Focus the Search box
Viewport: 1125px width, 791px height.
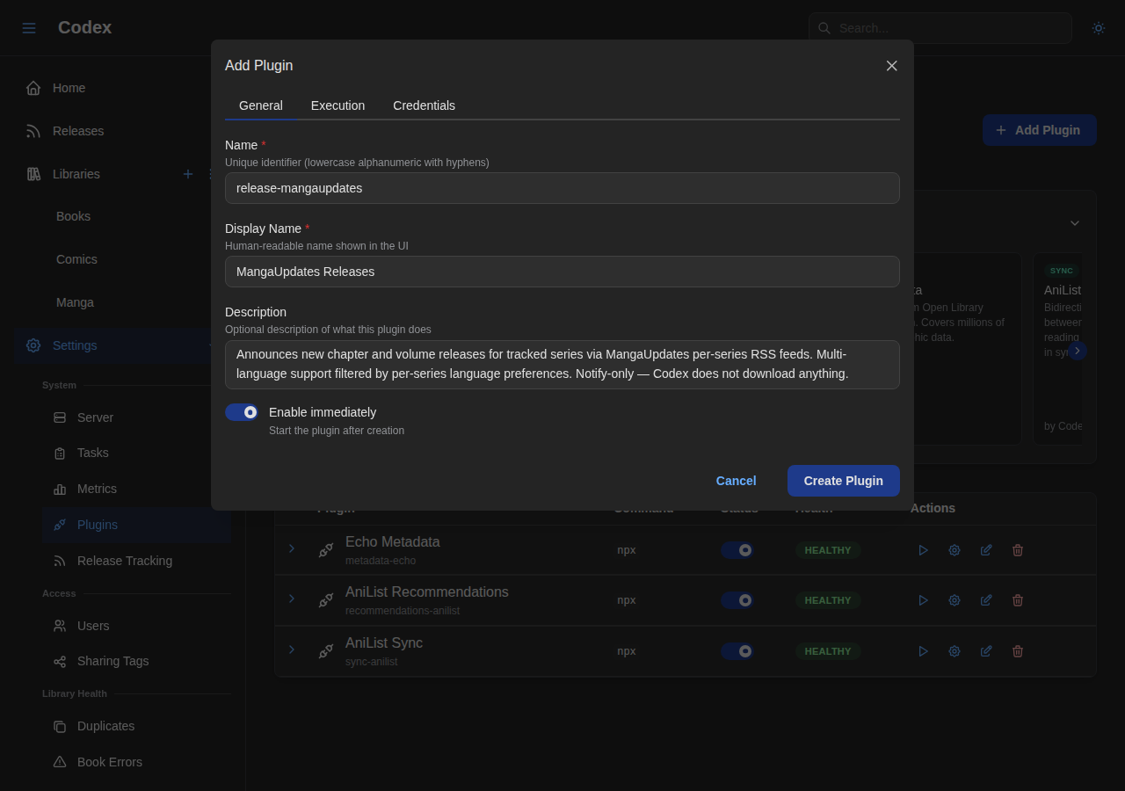click(940, 28)
